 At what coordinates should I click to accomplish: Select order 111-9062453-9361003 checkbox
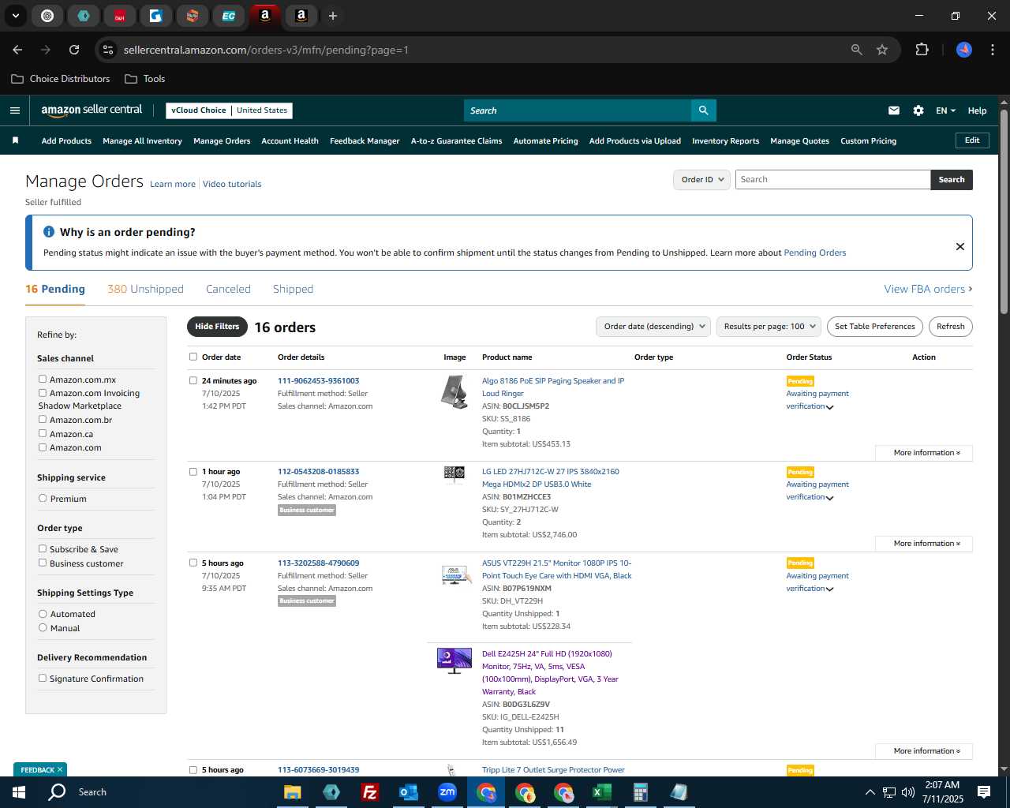[193, 380]
